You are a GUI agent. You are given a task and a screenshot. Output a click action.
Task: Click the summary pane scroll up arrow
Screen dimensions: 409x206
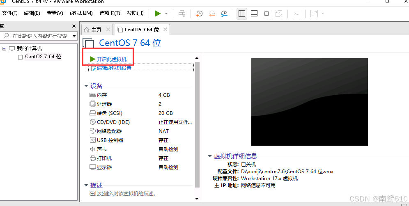pyautogui.click(x=197, y=58)
